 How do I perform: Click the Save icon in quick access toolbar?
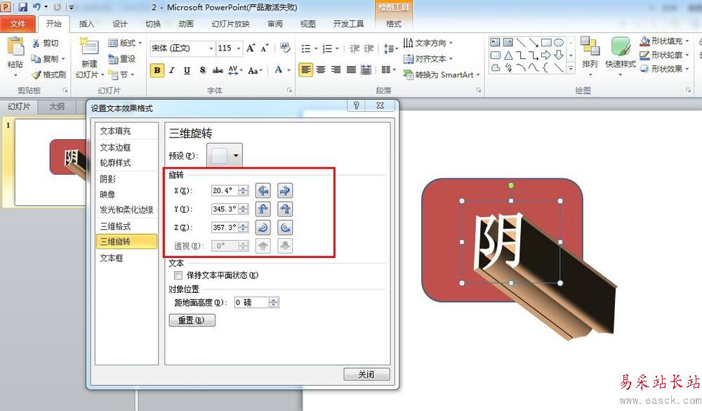click(22, 7)
